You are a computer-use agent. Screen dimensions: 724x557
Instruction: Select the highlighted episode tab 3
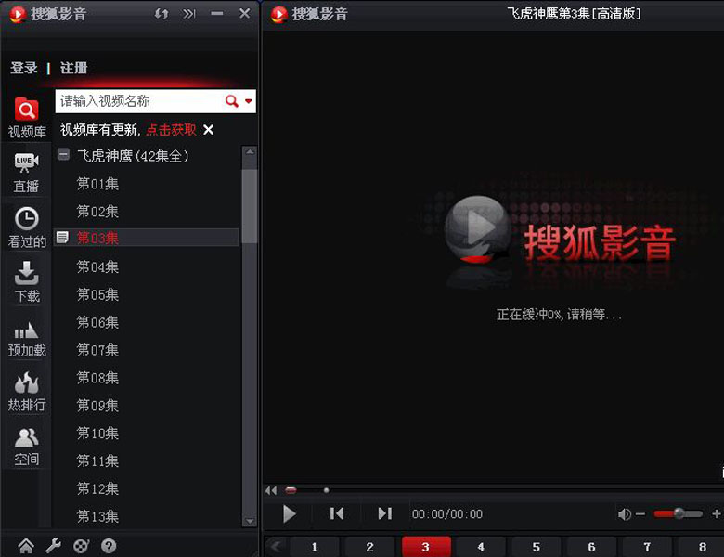426,547
